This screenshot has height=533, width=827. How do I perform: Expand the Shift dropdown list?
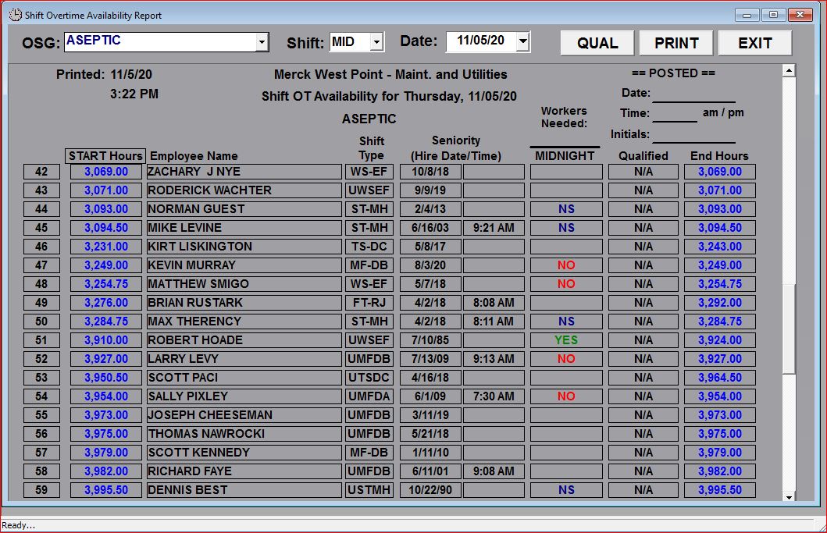click(376, 42)
